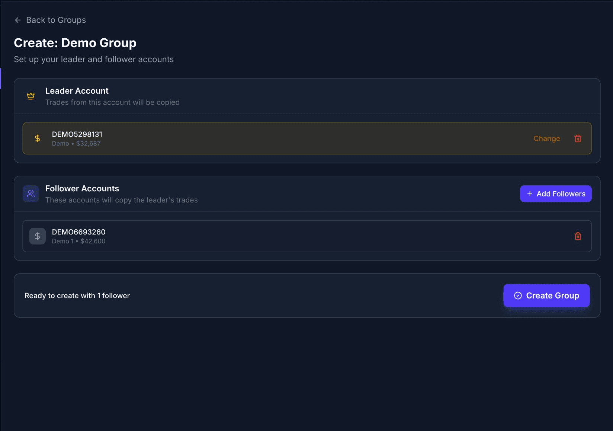This screenshot has height=431, width=613.
Task: Click the Leader Account section header
Action: [77, 90]
